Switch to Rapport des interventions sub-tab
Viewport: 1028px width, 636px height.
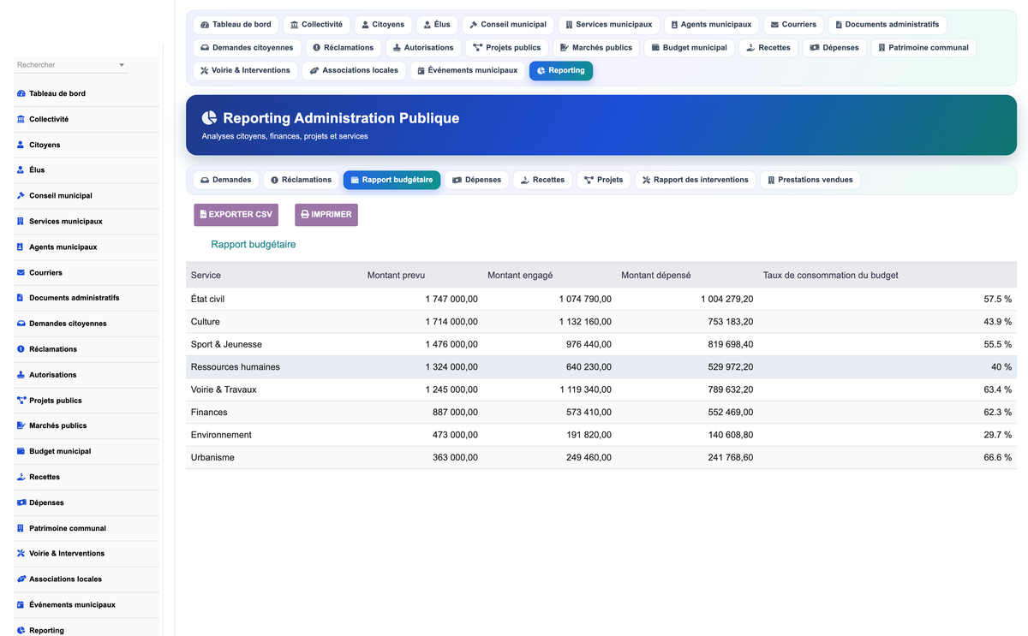point(696,180)
